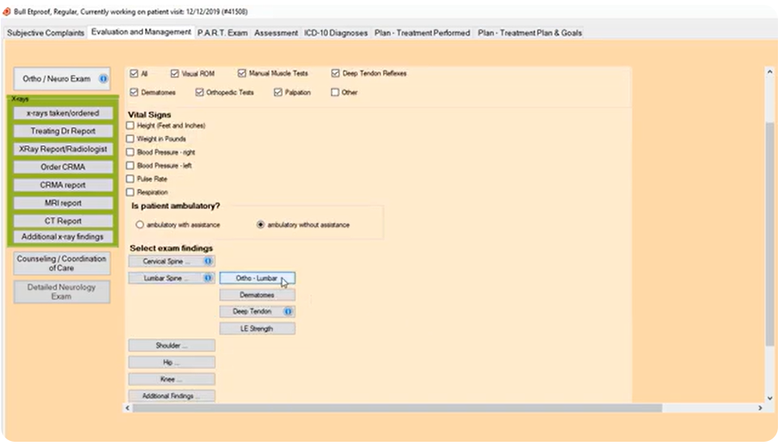Open Detailed Neurology Exam
Viewport: 782px width, 445px height.
(62, 291)
